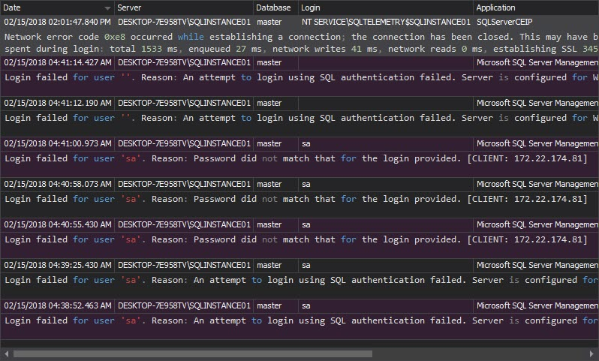The width and height of the screenshot is (599, 361).
Task: Click SQL authentication failed message under 04:39:25.430
Action: (302, 280)
